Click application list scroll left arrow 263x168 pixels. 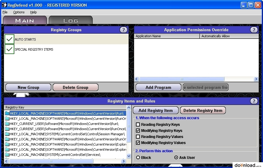[x=137, y=79]
